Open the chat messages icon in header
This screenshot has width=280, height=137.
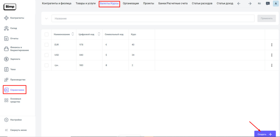coord(268,4)
